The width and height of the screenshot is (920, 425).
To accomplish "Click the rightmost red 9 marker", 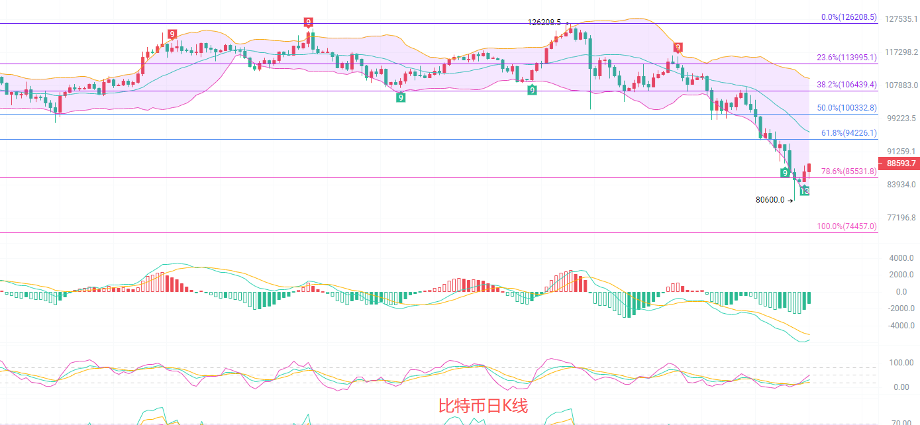I will [x=678, y=47].
